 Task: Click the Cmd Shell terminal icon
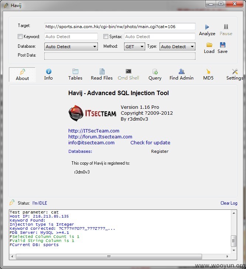[x=129, y=71]
